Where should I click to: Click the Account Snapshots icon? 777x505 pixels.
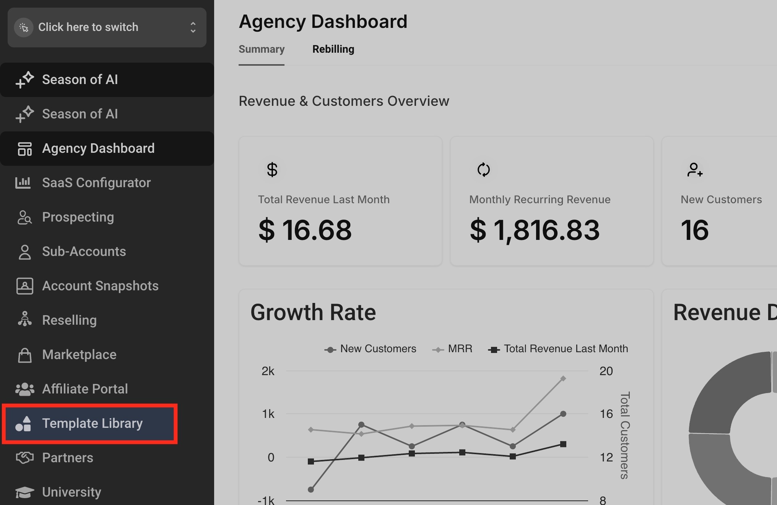(x=24, y=286)
